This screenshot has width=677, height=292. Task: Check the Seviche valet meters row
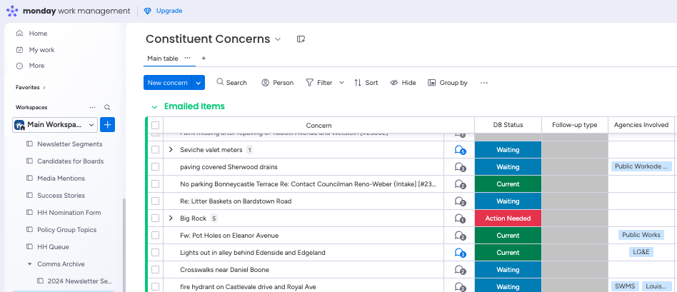[x=156, y=149]
